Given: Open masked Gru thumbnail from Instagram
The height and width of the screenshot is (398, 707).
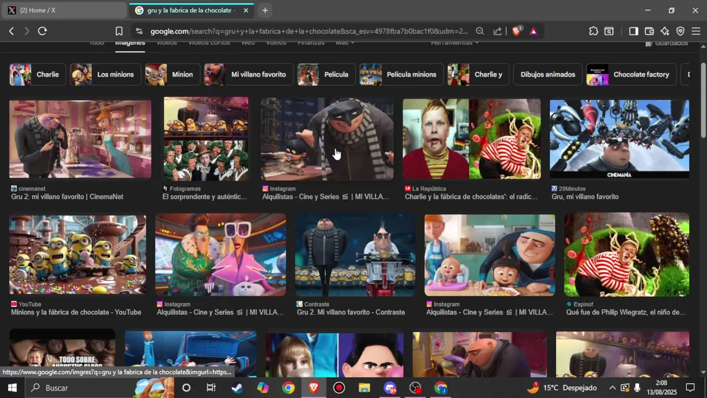Looking at the screenshot, I should coord(327,139).
